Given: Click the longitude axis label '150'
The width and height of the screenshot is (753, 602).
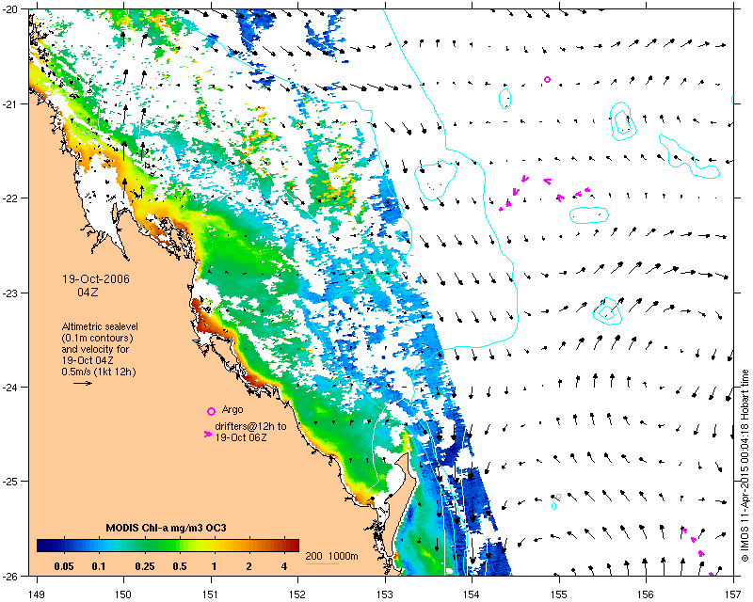Looking at the screenshot, I should point(123,594).
